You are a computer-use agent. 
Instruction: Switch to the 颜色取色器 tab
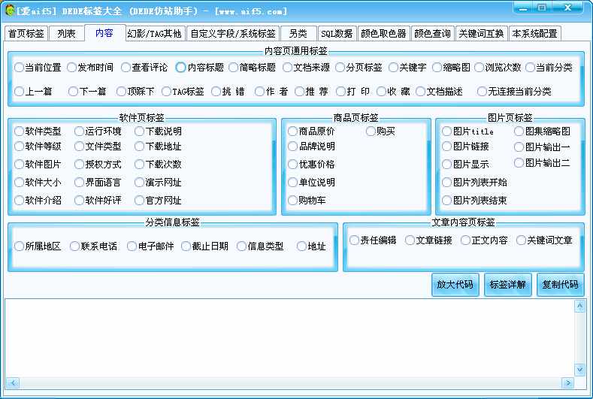(x=383, y=34)
